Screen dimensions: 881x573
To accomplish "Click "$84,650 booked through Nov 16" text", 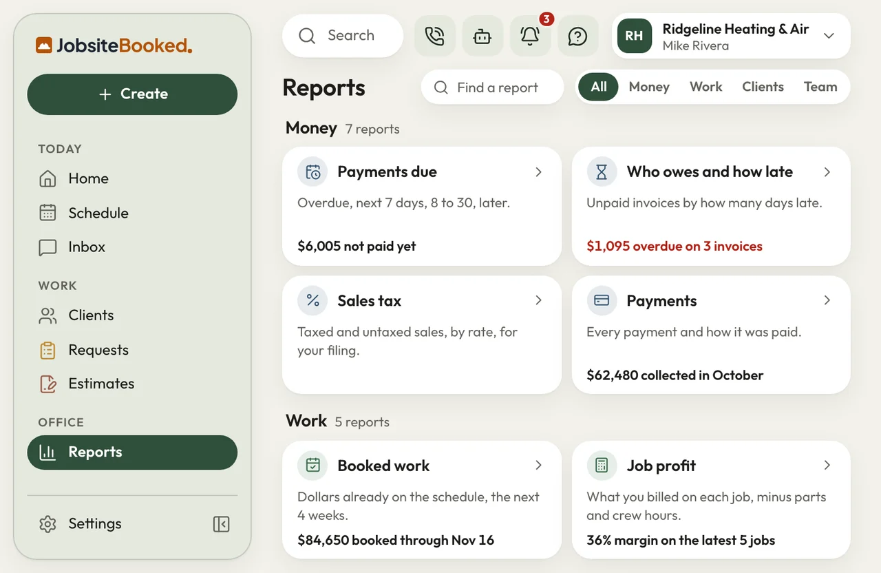I will click(x=396, y=540).
